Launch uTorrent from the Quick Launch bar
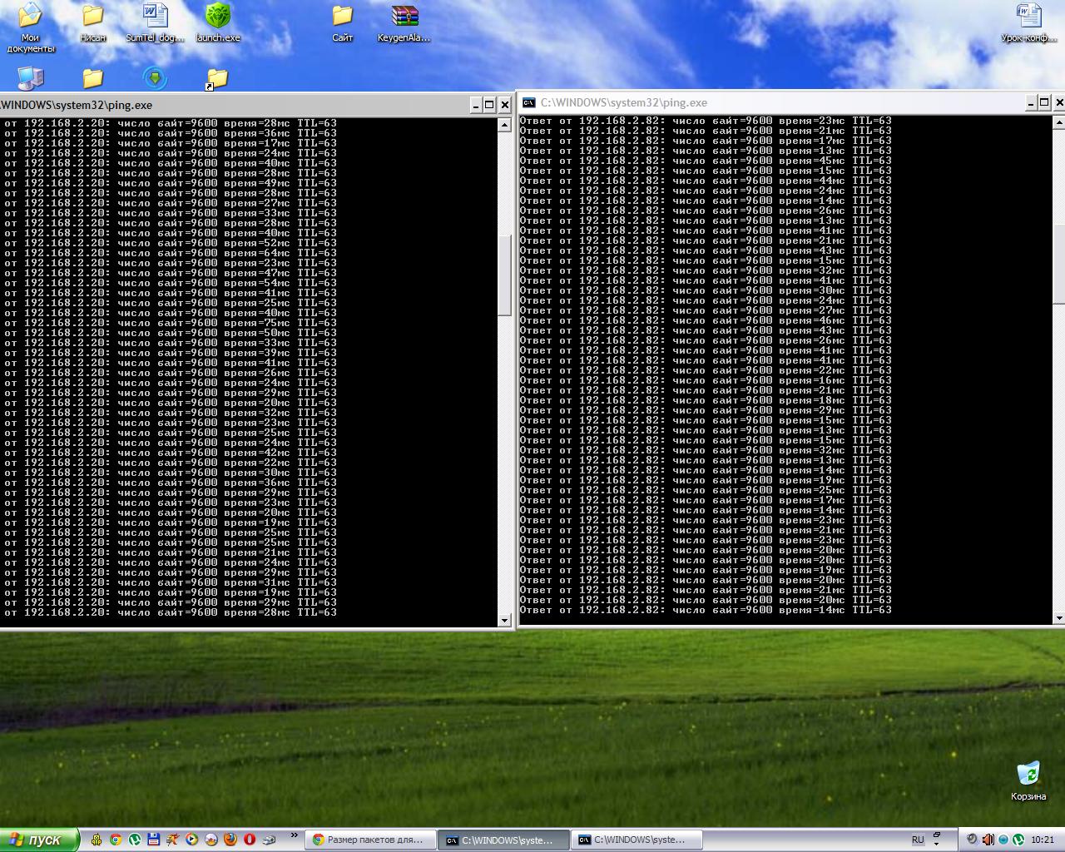 click(135, 840)
